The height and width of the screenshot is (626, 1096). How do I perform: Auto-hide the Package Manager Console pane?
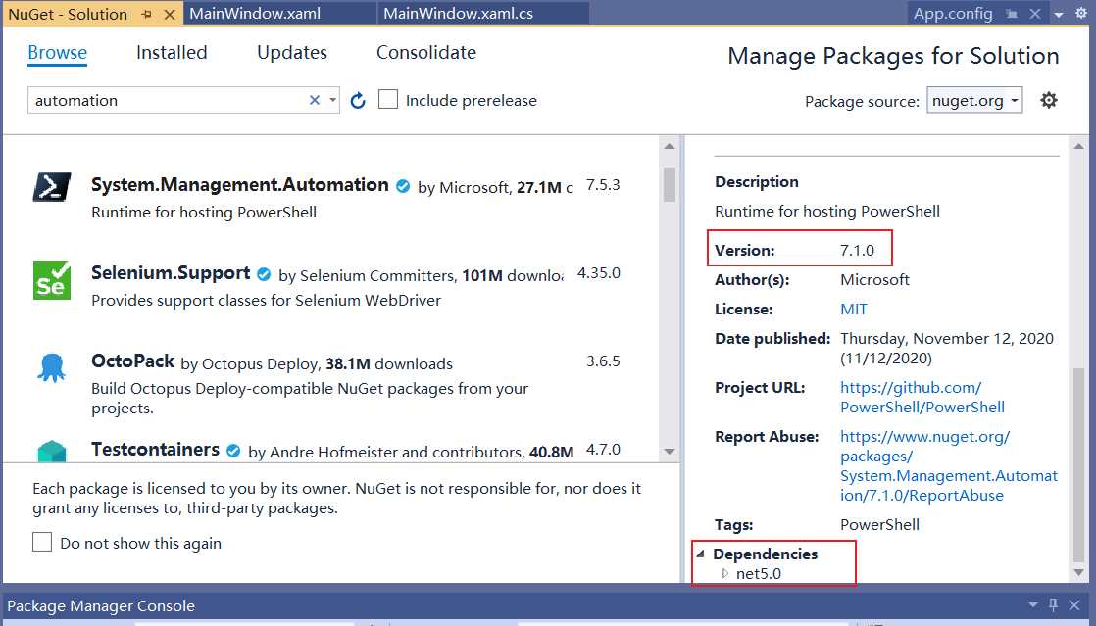click(1054, 605)
